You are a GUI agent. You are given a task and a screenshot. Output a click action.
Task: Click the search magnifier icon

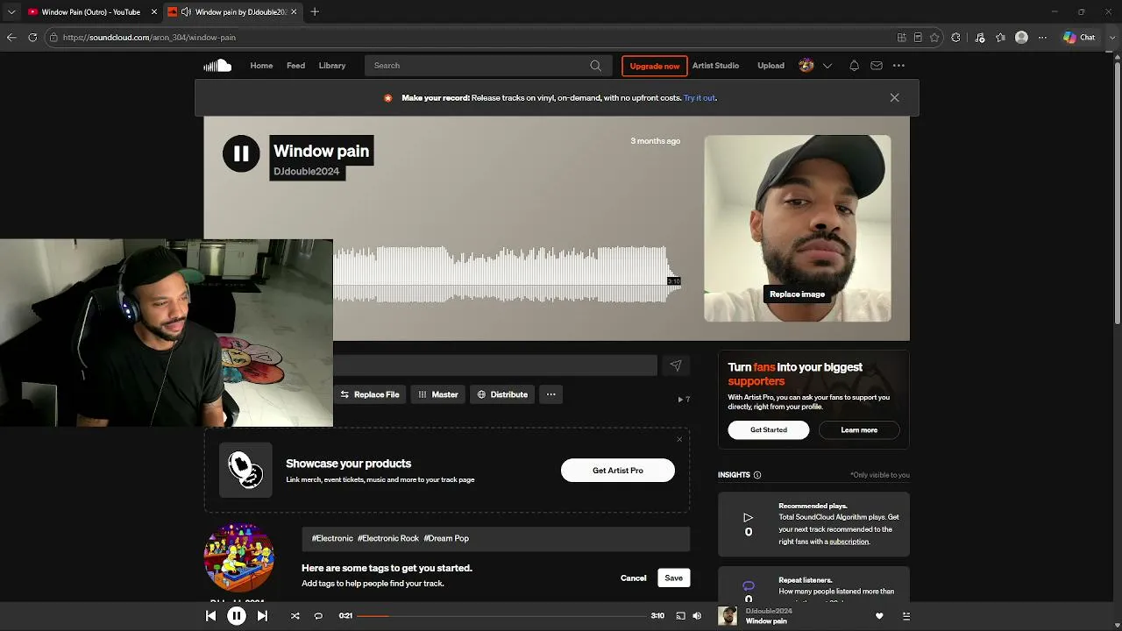[x=595, y=66]
